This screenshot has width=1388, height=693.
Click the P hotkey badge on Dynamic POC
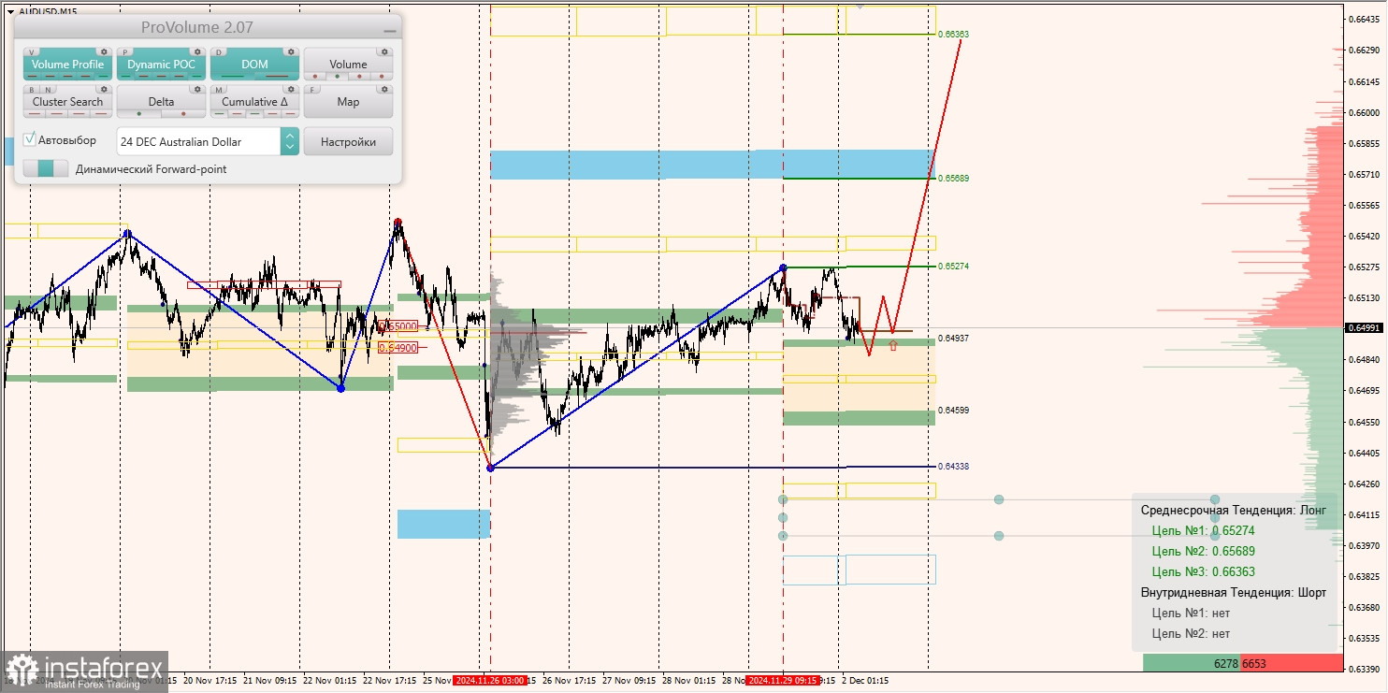[127, 52]
